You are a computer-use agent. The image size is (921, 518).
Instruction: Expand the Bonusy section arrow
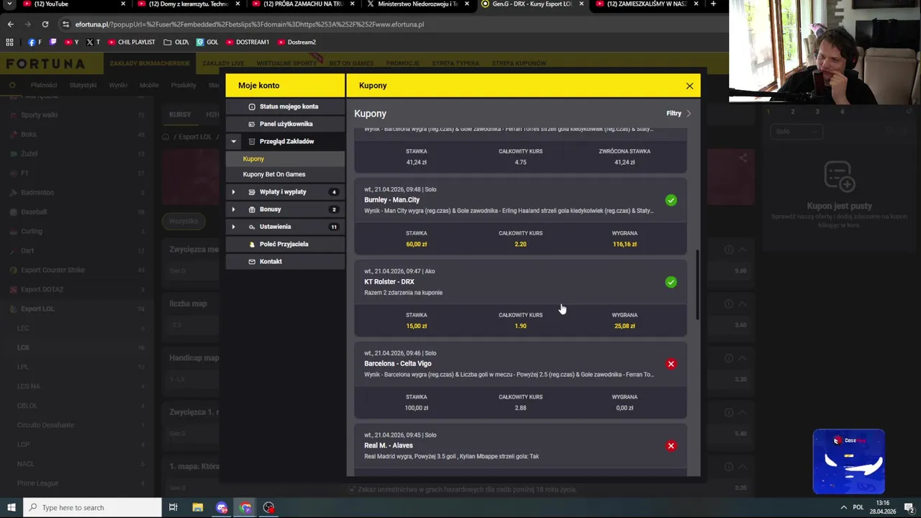click(x=233, y=209)
